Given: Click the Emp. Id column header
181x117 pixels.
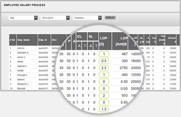Looking at the screenshot, I should click(x=45, y=40).
